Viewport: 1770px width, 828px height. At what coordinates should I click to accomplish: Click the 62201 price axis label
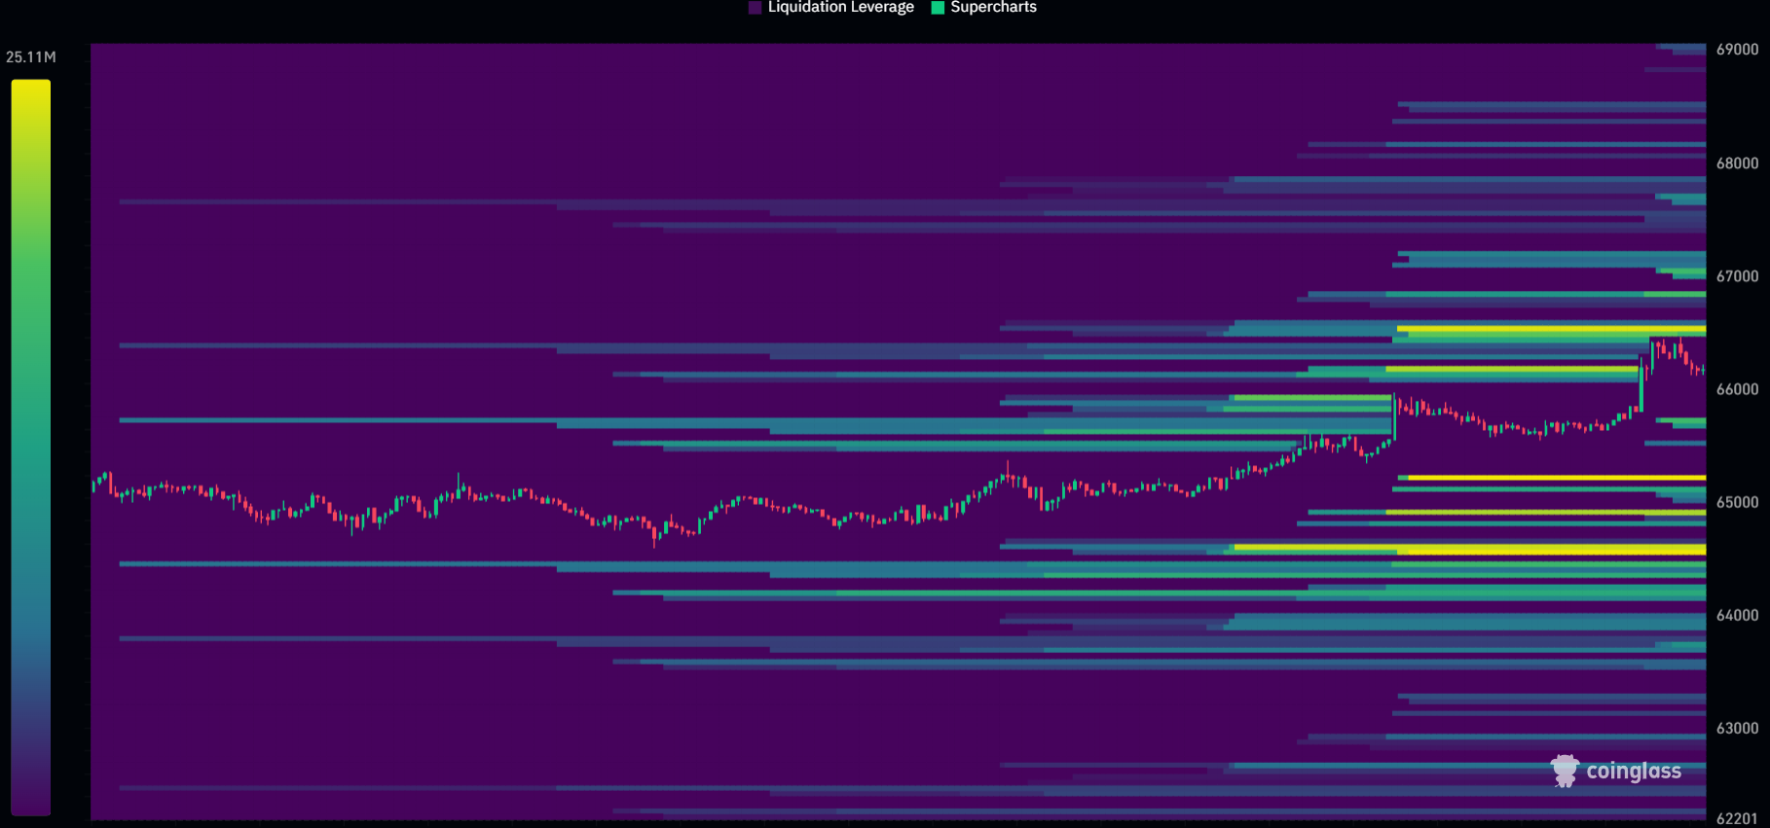[1737, 819]
